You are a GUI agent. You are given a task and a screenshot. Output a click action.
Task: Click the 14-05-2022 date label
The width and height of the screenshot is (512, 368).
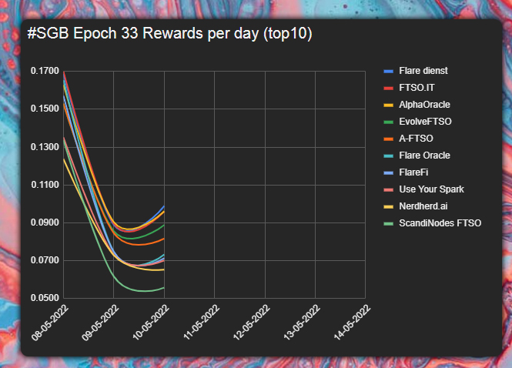(353, 323)
